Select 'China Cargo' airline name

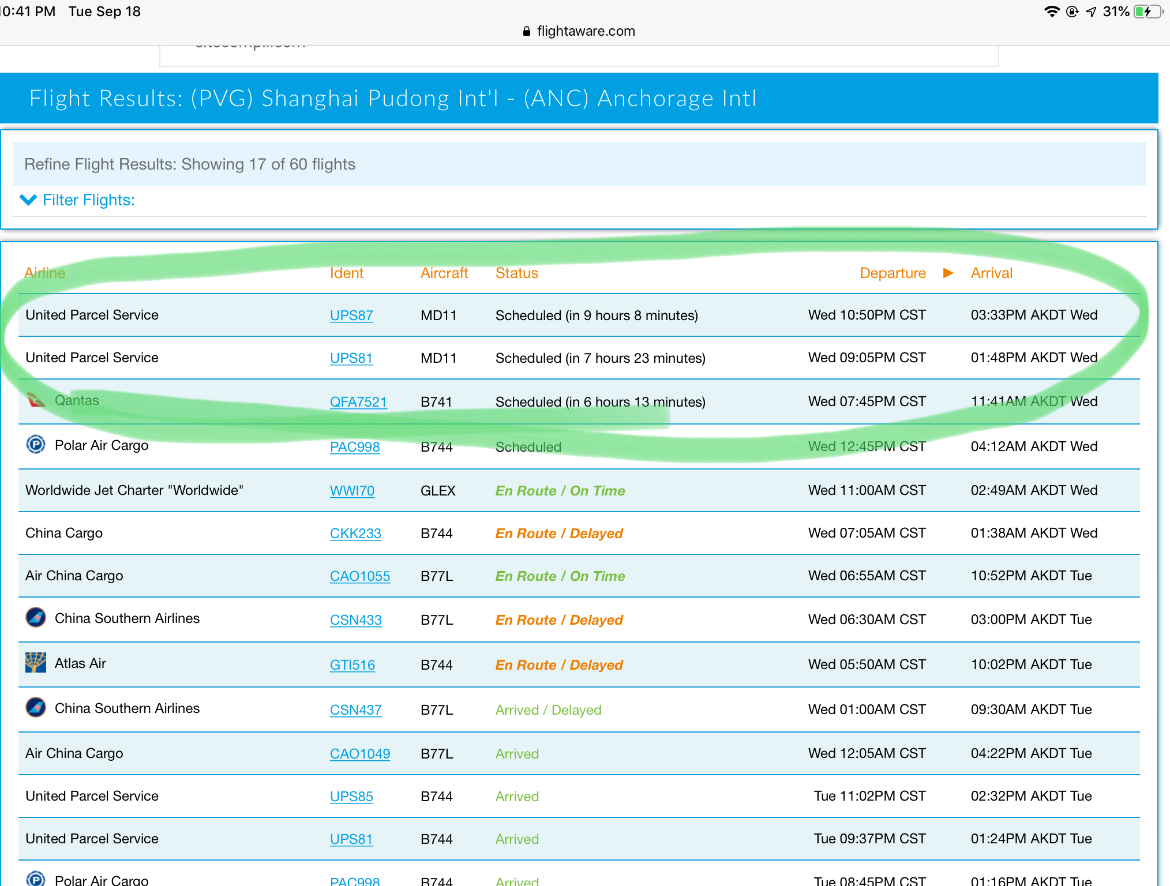(64, 533)
